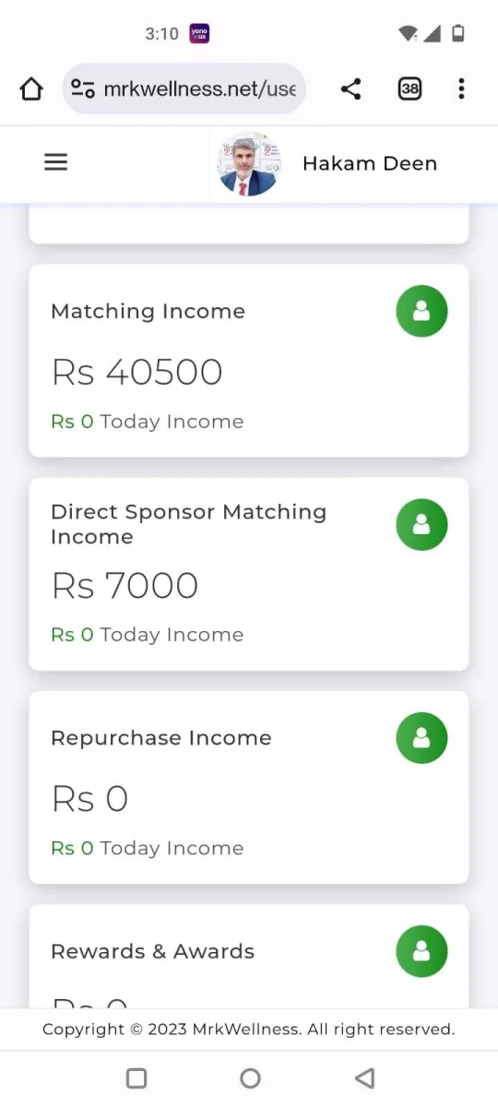This screenshot has height=1107, width=498.
Task: Open the Matching Income Rs 40500 card
Action: click(x=249, y=361)
